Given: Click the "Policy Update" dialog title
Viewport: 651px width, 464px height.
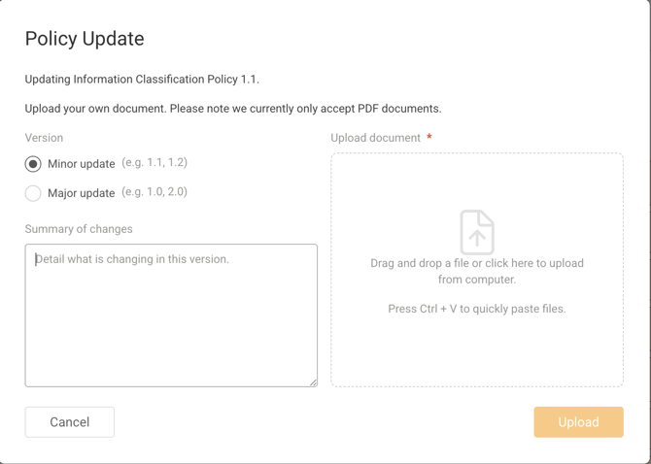Looking at the screenshot, I should click(85, 39).
